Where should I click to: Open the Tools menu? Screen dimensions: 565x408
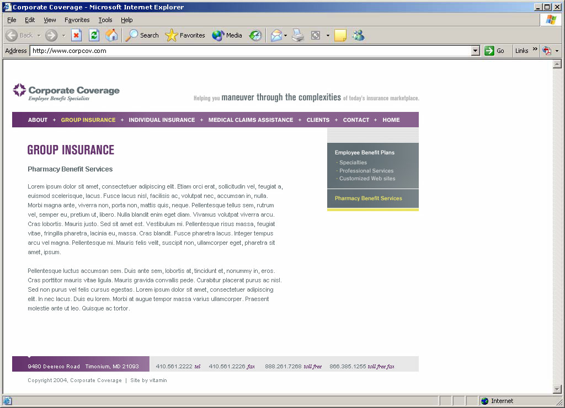pos(105,20)
